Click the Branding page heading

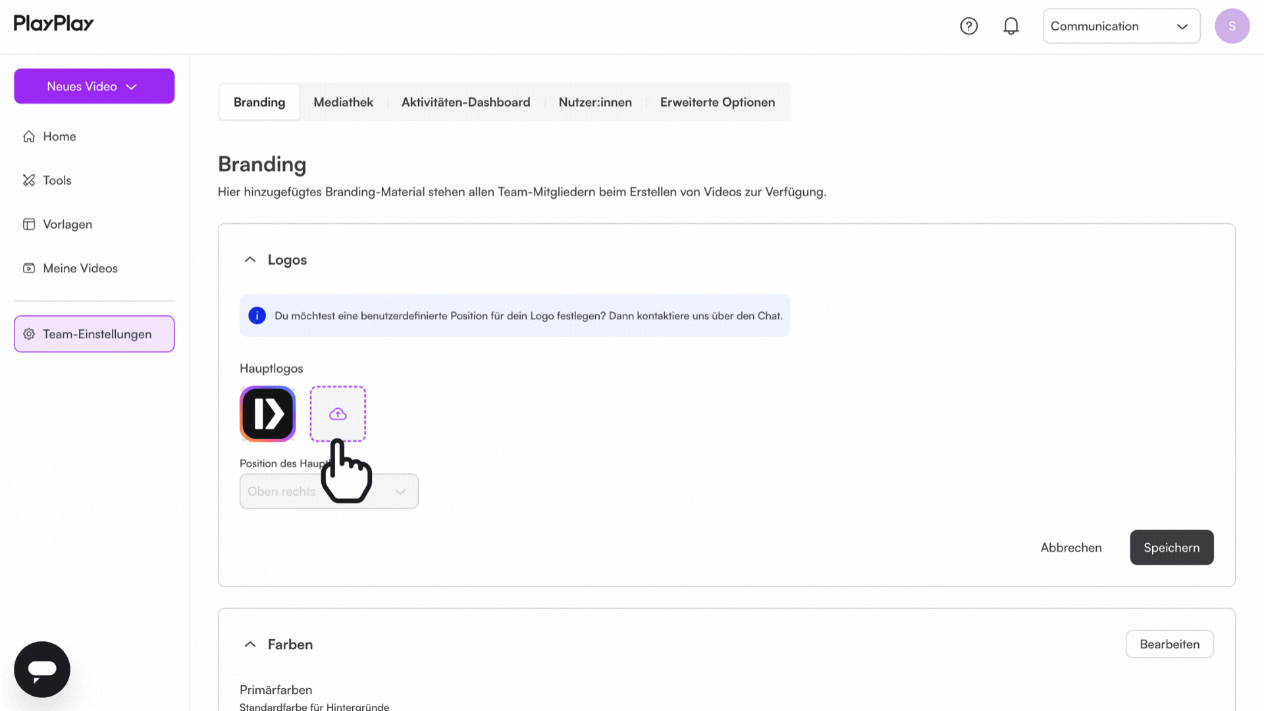coord(262,164)
